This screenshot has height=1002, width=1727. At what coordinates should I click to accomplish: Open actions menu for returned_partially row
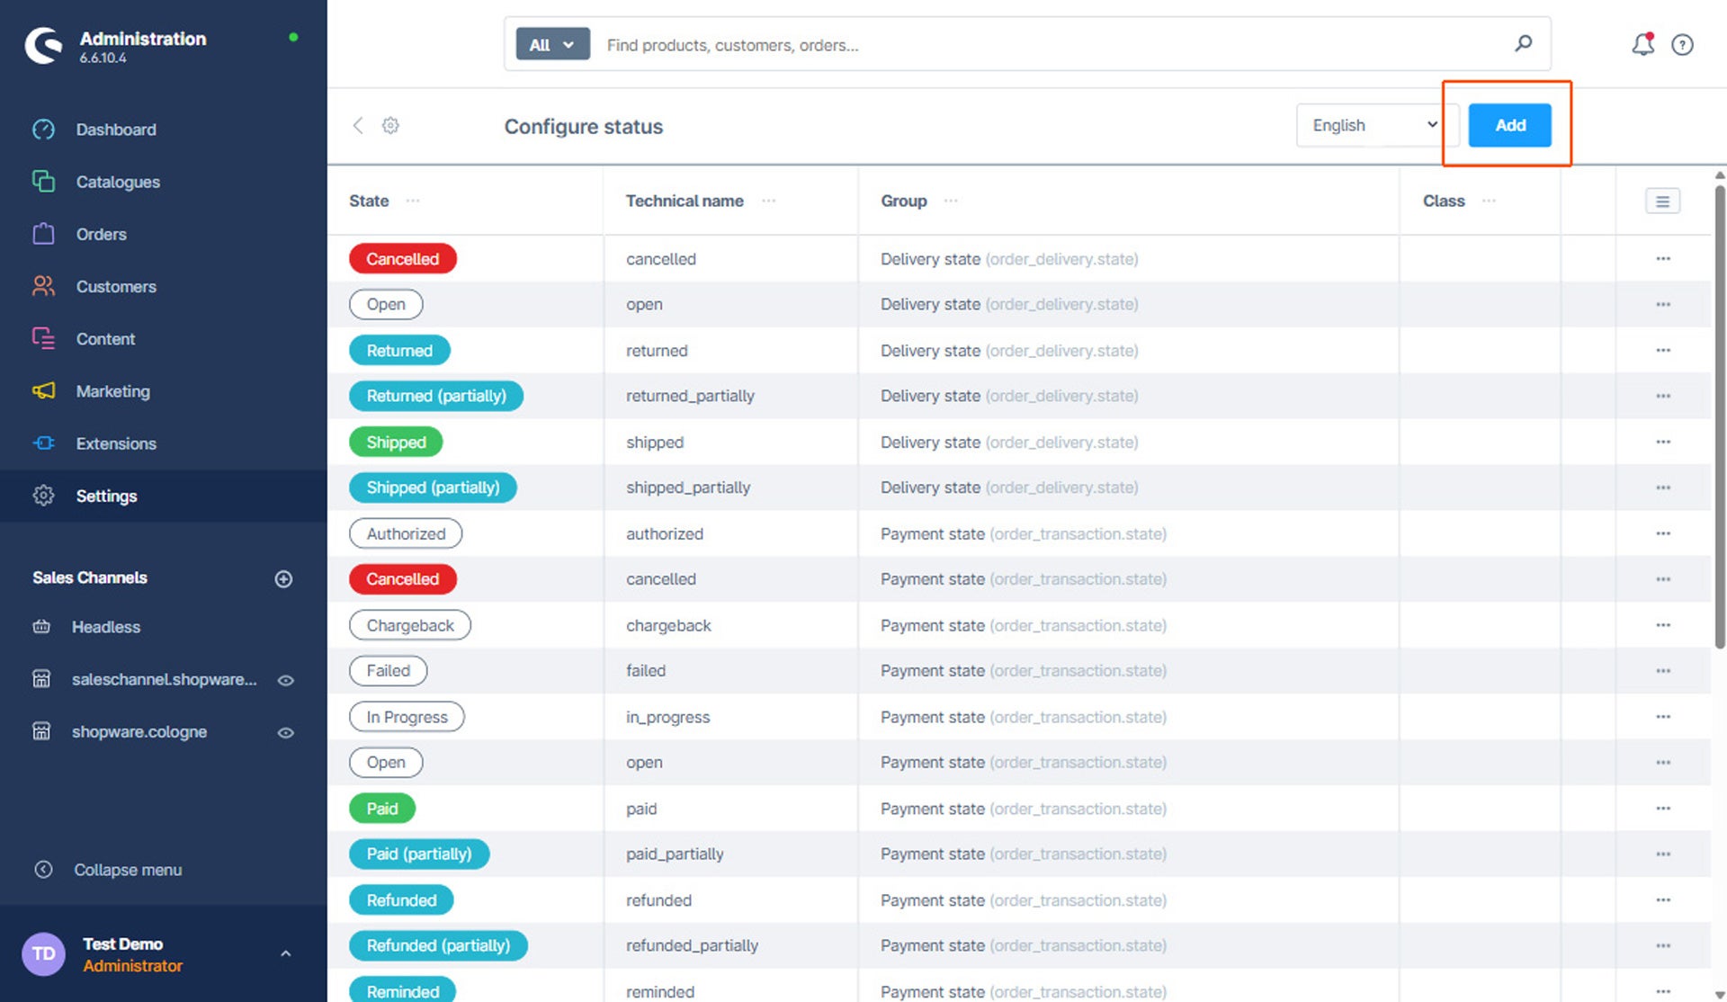coord(1663,396)
